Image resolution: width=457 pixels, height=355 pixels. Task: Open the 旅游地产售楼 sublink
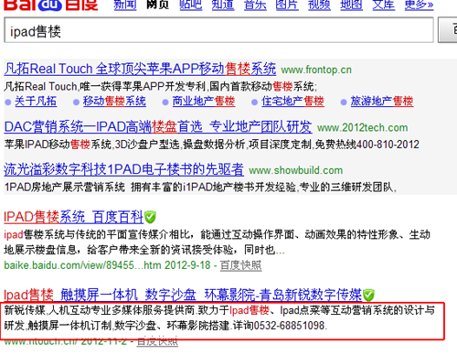coord(382,102)
